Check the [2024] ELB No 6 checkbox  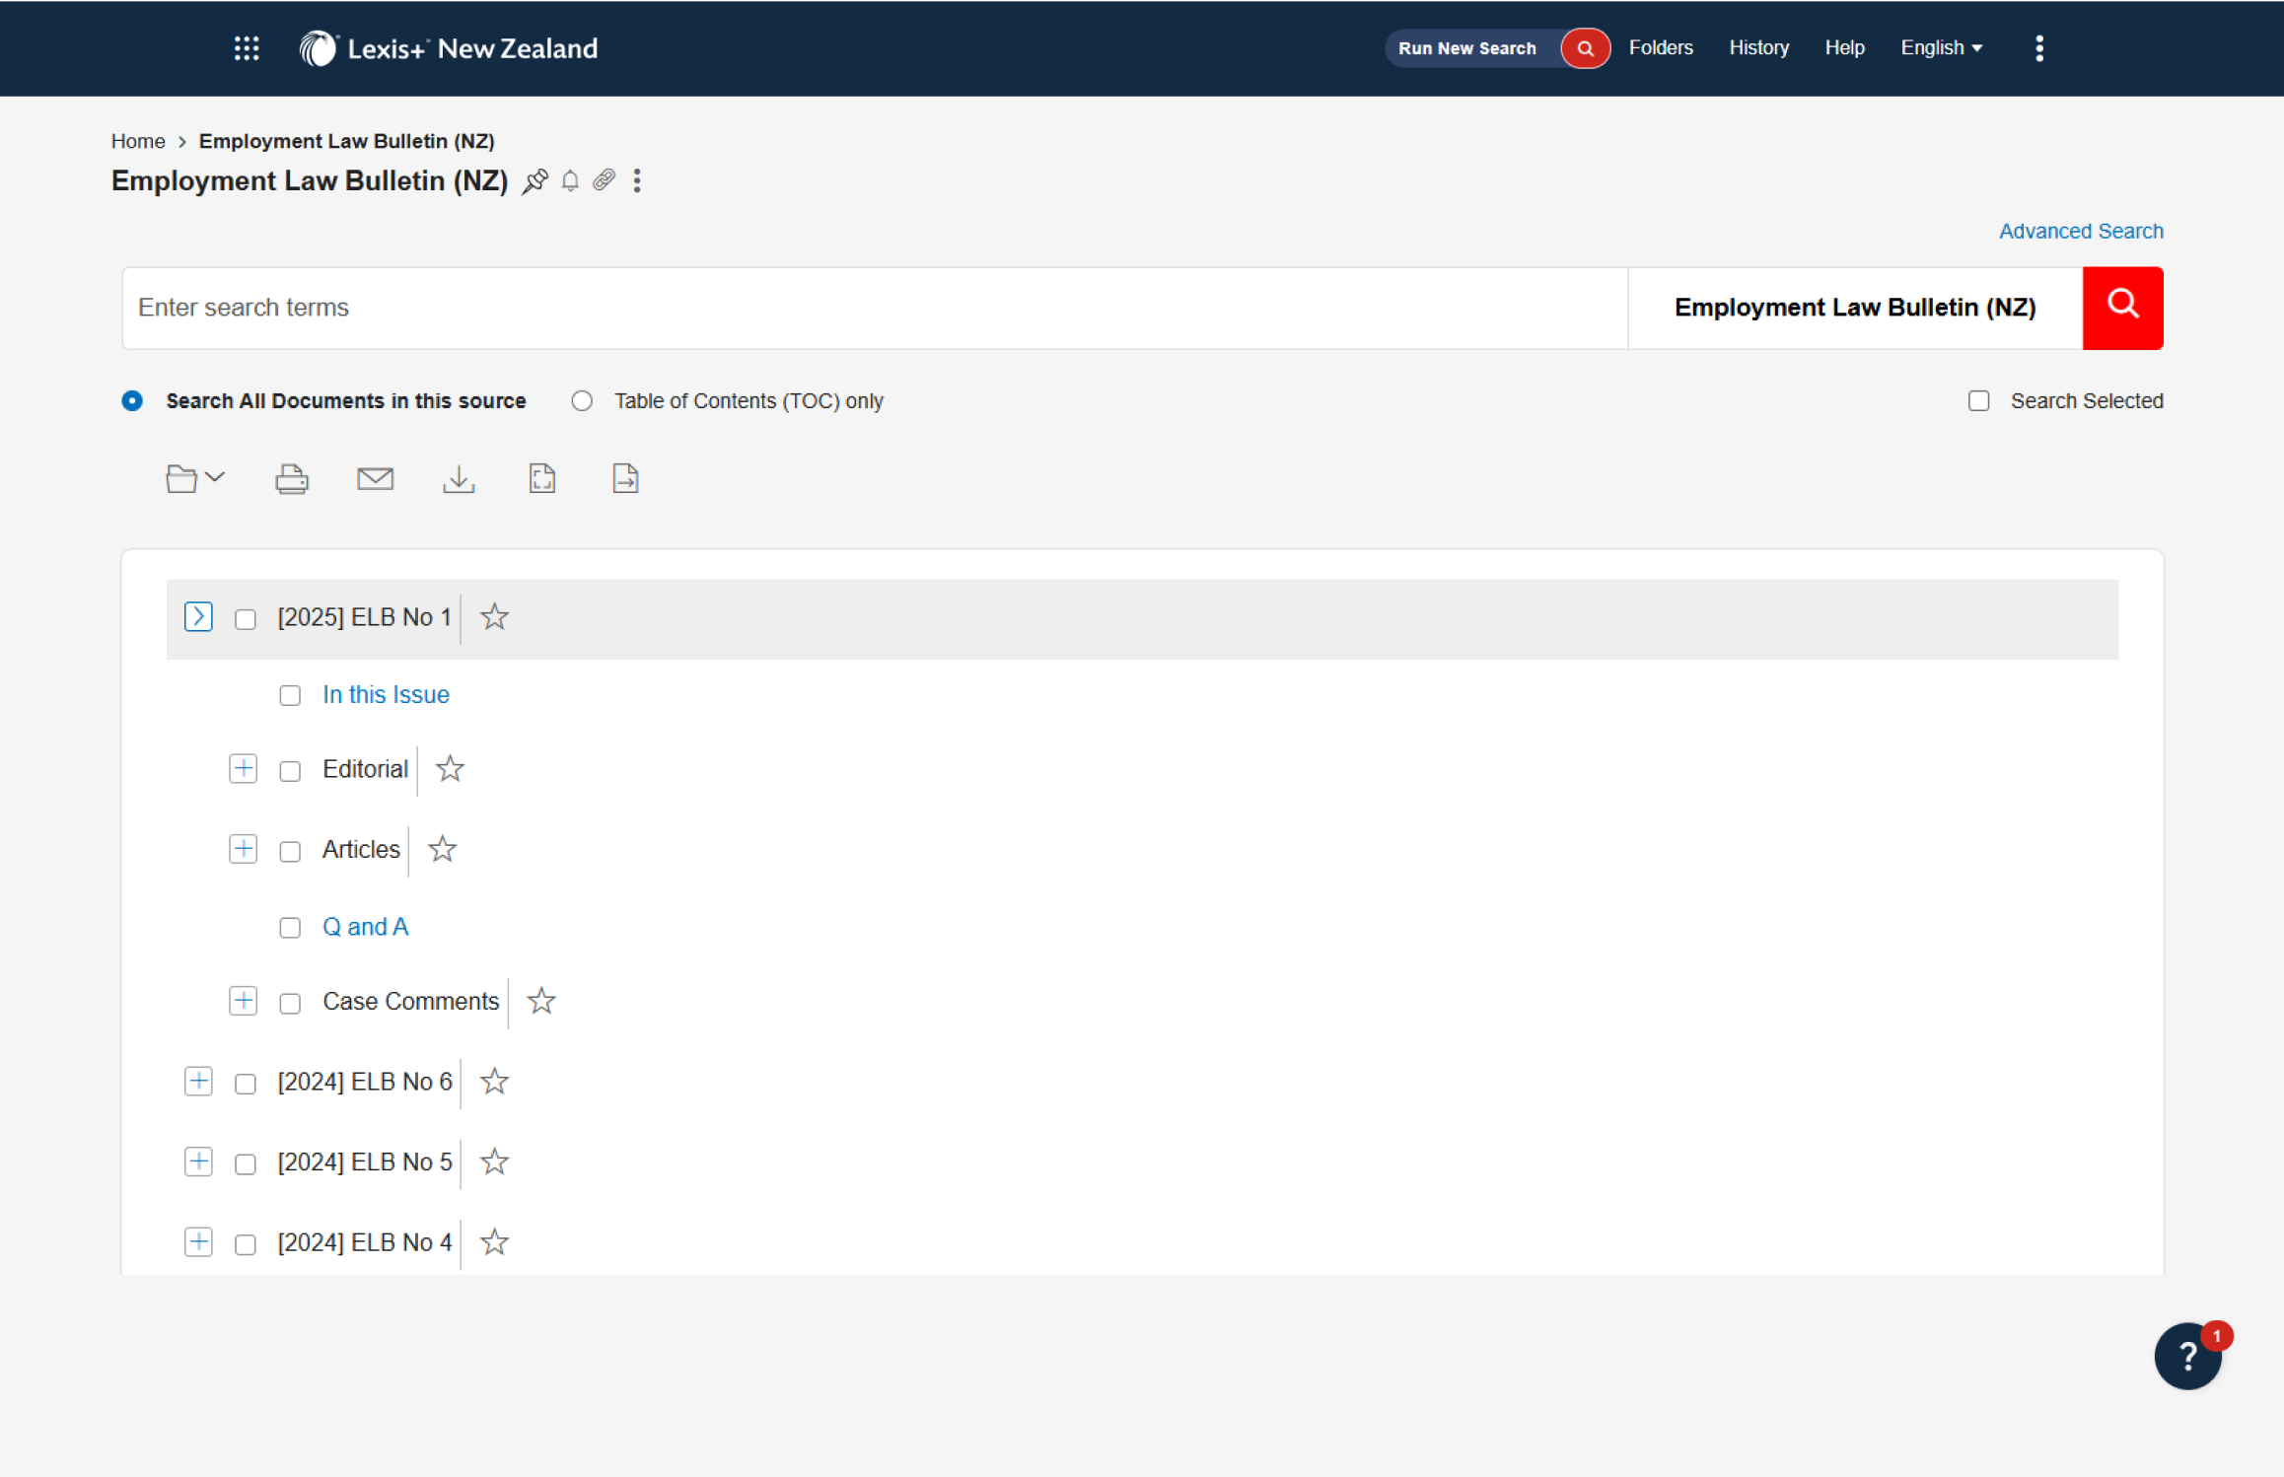pos(246,1084)
